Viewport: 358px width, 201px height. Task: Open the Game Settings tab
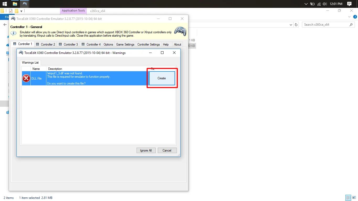(x=125, y=44)
